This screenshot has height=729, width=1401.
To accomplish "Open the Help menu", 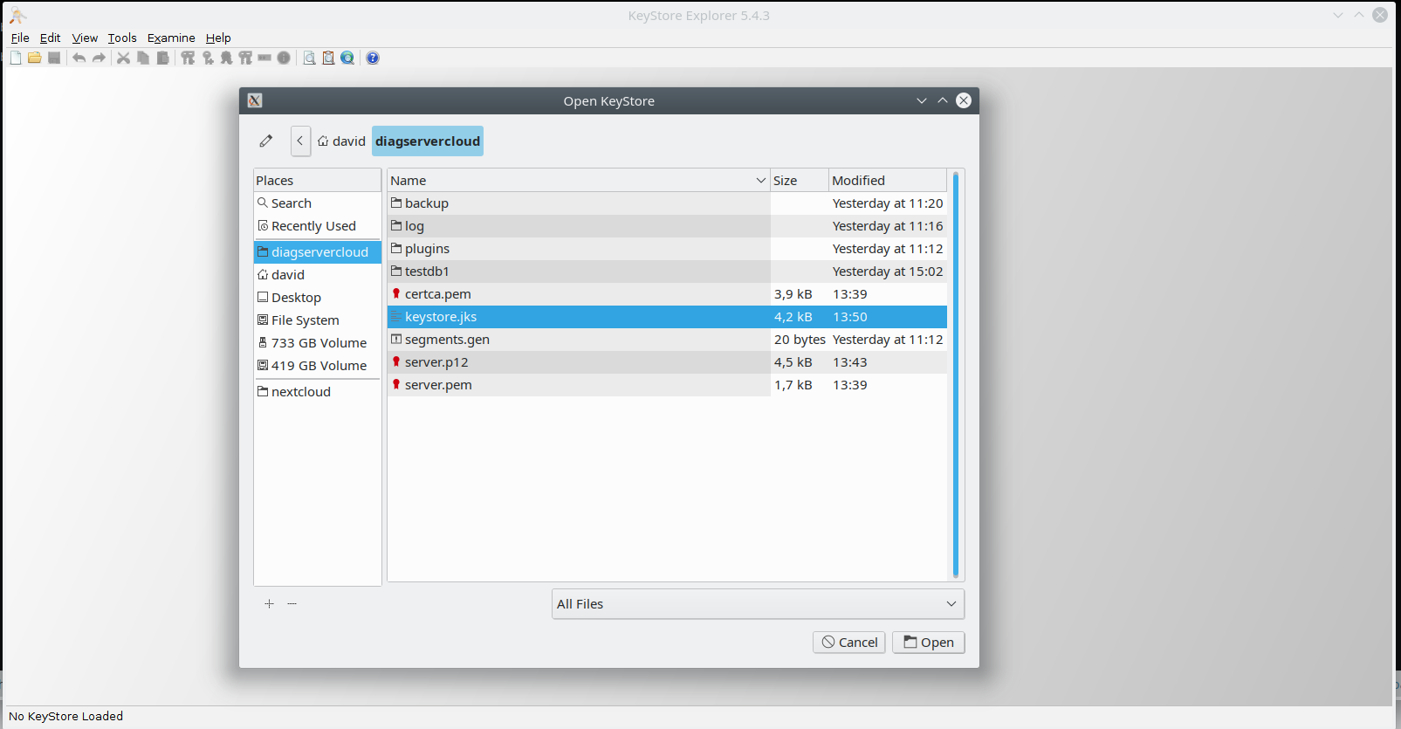I will (218, 38).
